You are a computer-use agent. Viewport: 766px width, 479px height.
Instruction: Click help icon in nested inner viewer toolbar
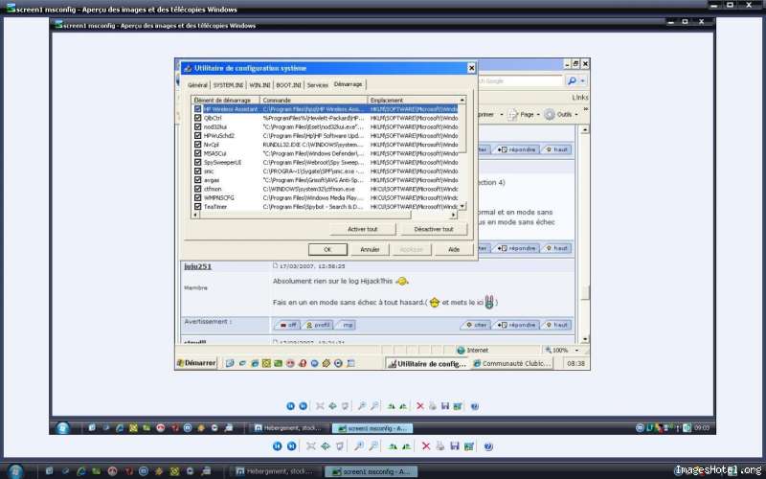point(474,406)
